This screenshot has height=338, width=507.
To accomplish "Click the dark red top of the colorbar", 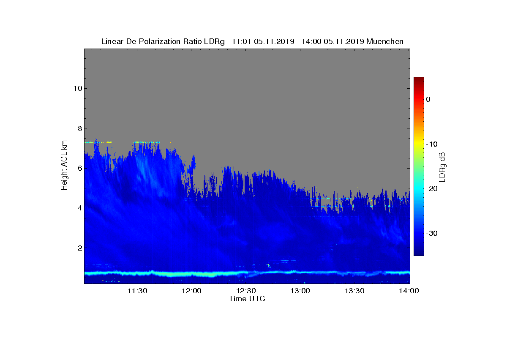I will (x=419, y=80).
